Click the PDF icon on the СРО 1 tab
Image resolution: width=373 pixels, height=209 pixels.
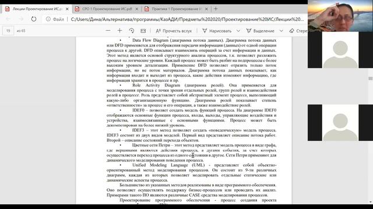77,9
